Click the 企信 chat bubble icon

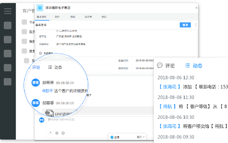point(112,137)
